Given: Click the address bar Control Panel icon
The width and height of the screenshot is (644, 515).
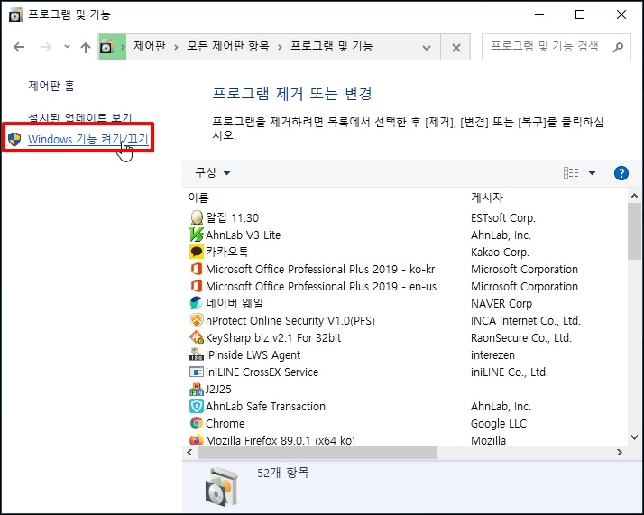Looking at the screenshot, I should [106, 47].
